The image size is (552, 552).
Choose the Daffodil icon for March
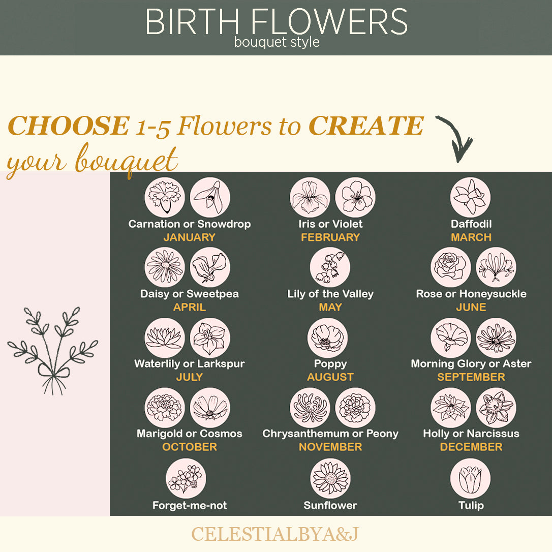click(471, 197)
